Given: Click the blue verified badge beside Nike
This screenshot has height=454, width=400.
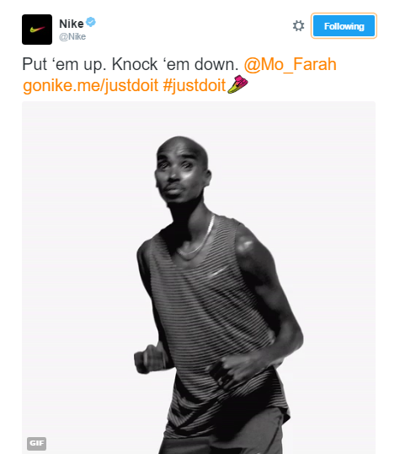Looking at the screenshot, I should pos(91,22).
